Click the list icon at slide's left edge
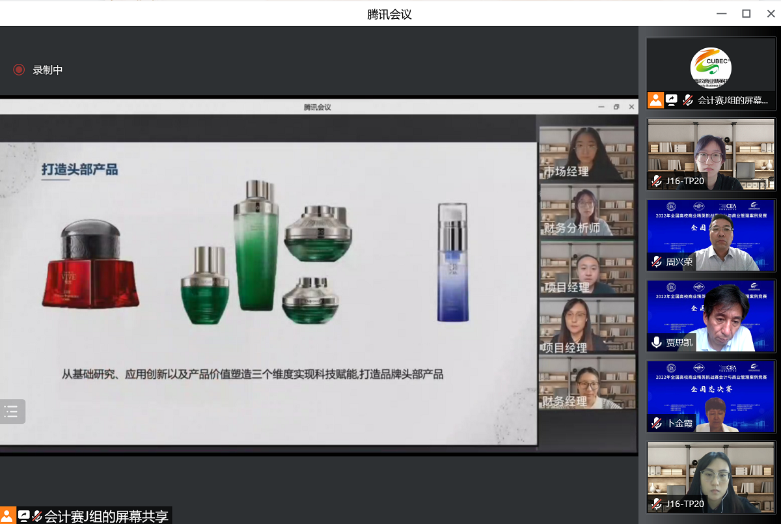The height and width of the screenshot is (524, 781). point(11,411)
